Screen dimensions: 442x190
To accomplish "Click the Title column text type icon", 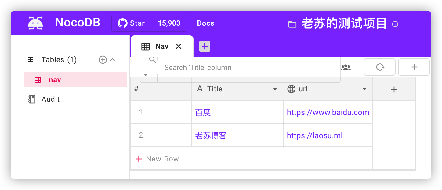I will point(200,89).
